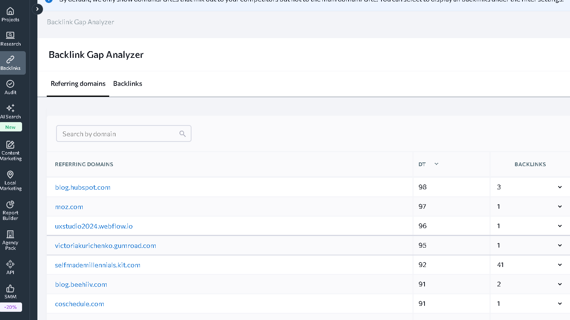Viewport: 570px width, 320px height.
Task: Open the DT column sort dropdown
Action: pos(436,164)
